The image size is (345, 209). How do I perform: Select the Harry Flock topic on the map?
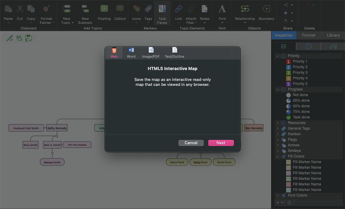[x=177, y=162]
